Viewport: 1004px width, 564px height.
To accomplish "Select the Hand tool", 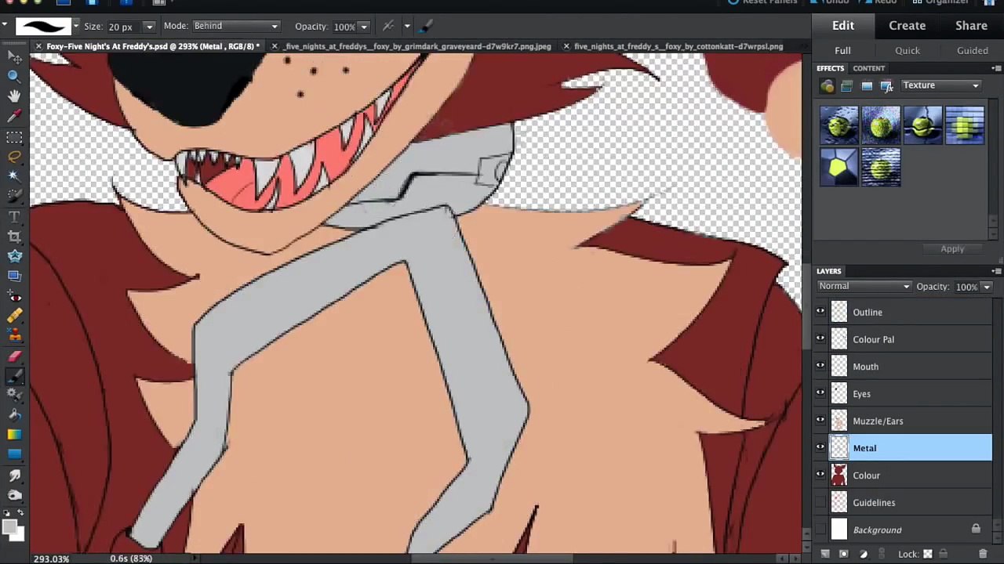I will [x=14, y=96].
